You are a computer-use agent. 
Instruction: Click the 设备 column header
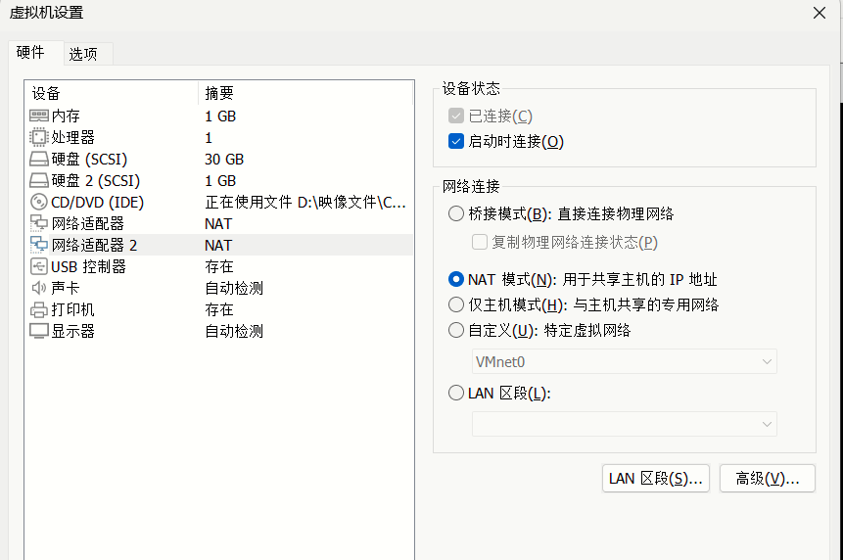(x=112, y=94)
